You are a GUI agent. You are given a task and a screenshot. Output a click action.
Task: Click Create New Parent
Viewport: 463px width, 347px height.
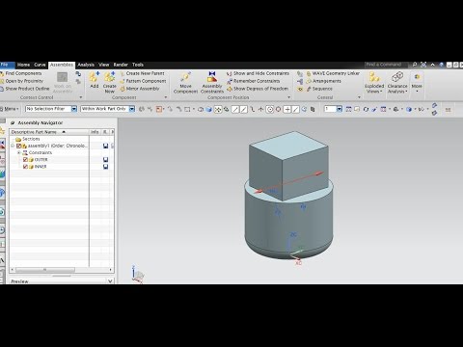[x=142, y=73]
